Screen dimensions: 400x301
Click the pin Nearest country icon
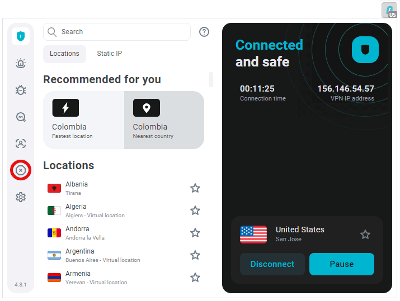coord(147,108)
